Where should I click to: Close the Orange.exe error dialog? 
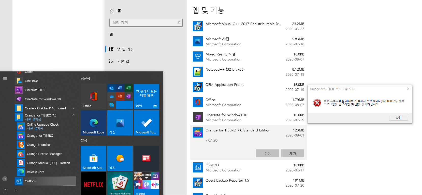click(x=408, y=89)
